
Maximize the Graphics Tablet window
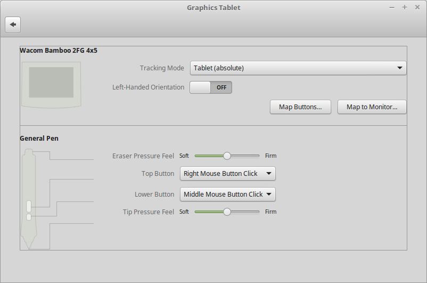(405, 7)
